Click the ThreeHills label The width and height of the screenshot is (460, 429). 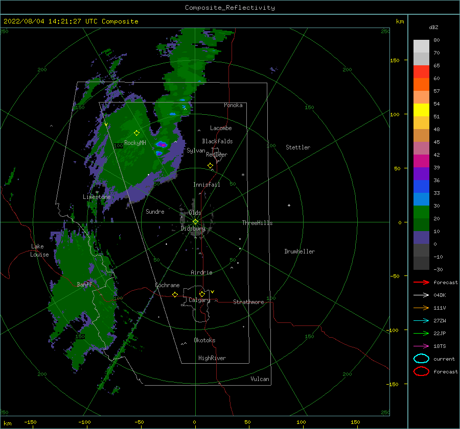(257, 223)
